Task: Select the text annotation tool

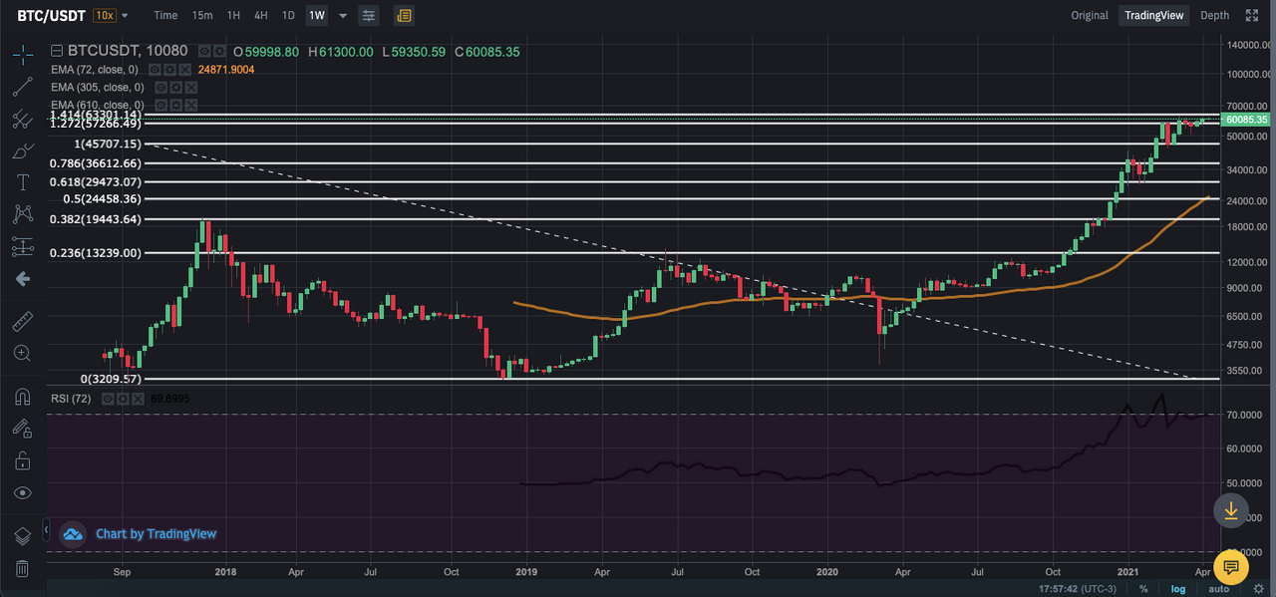Action: (22, 182)
